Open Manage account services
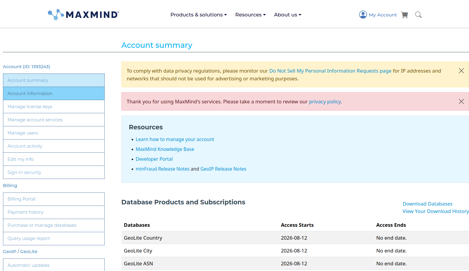This screenshot has height=271, width=469. click(x=54, y=120)
